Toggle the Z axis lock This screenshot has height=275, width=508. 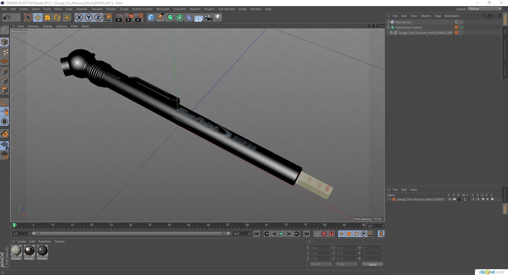(98, 18)
